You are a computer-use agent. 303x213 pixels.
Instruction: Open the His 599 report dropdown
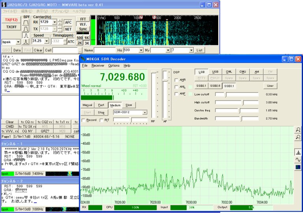pyautogui.click(x=141, y=50)
